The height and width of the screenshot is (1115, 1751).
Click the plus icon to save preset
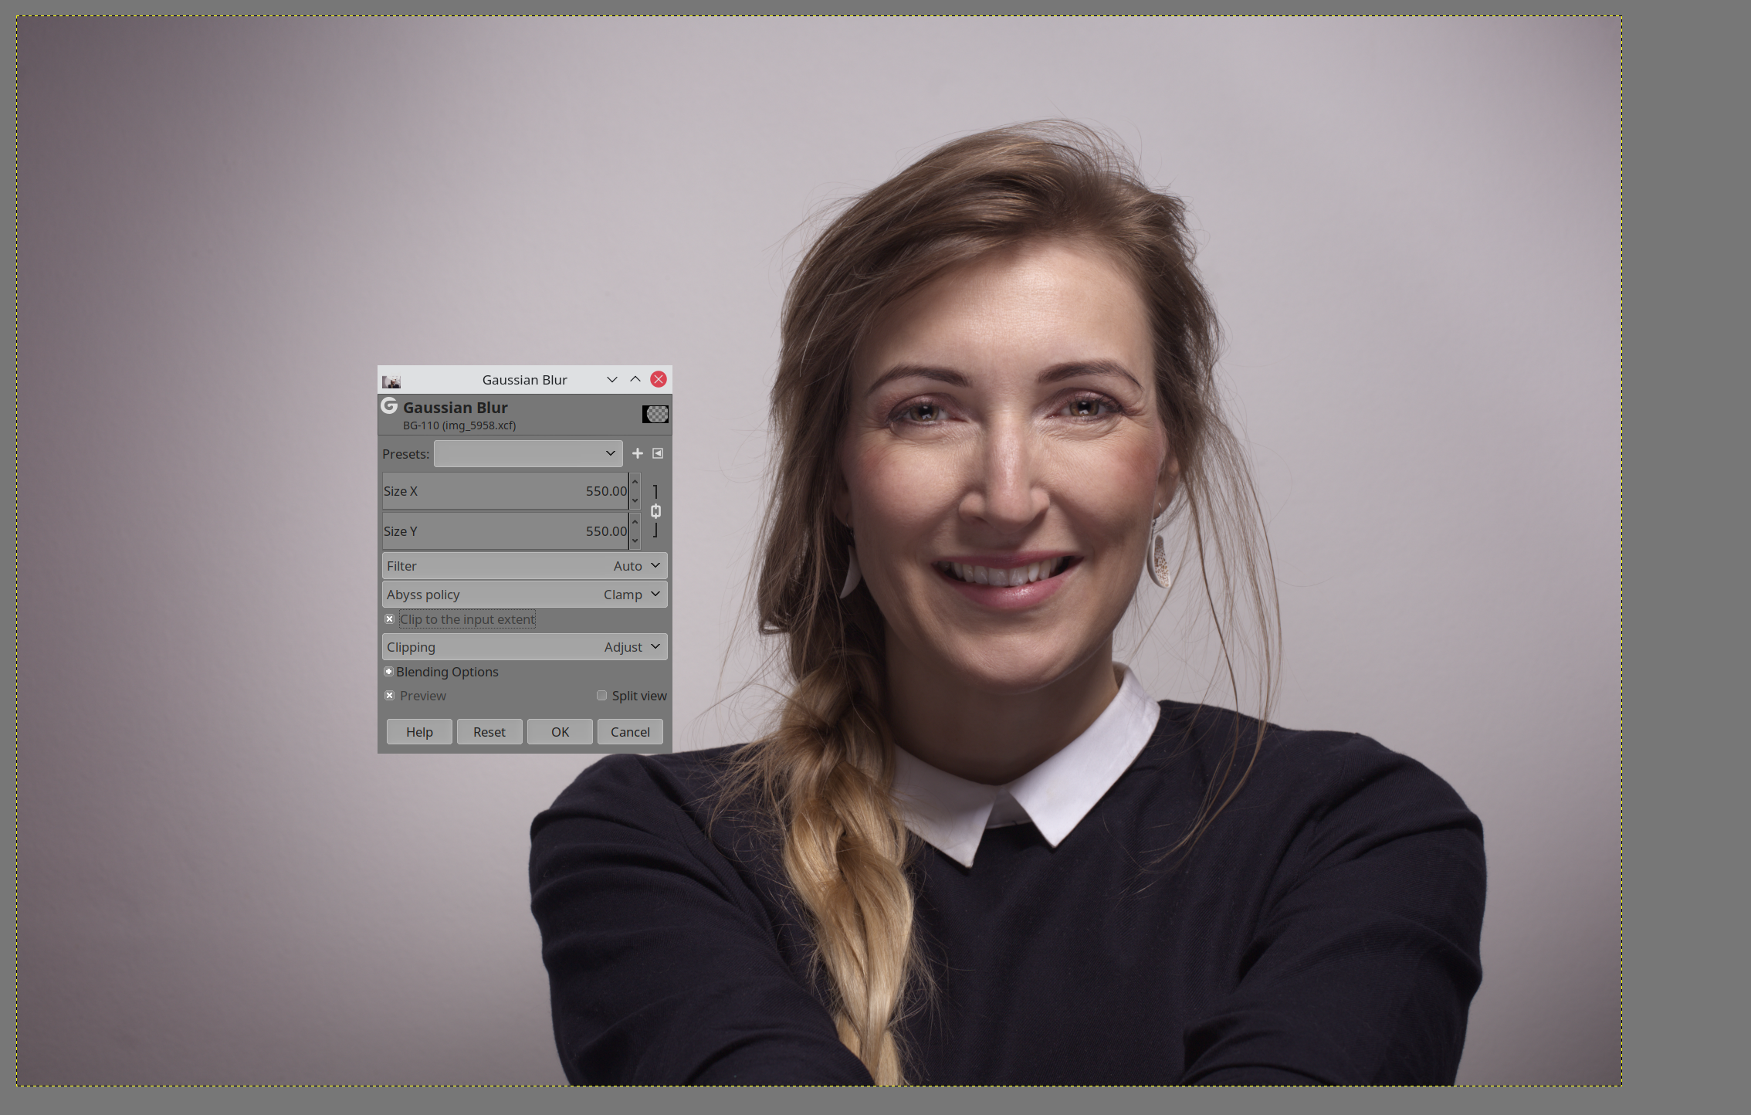(638, 453)
